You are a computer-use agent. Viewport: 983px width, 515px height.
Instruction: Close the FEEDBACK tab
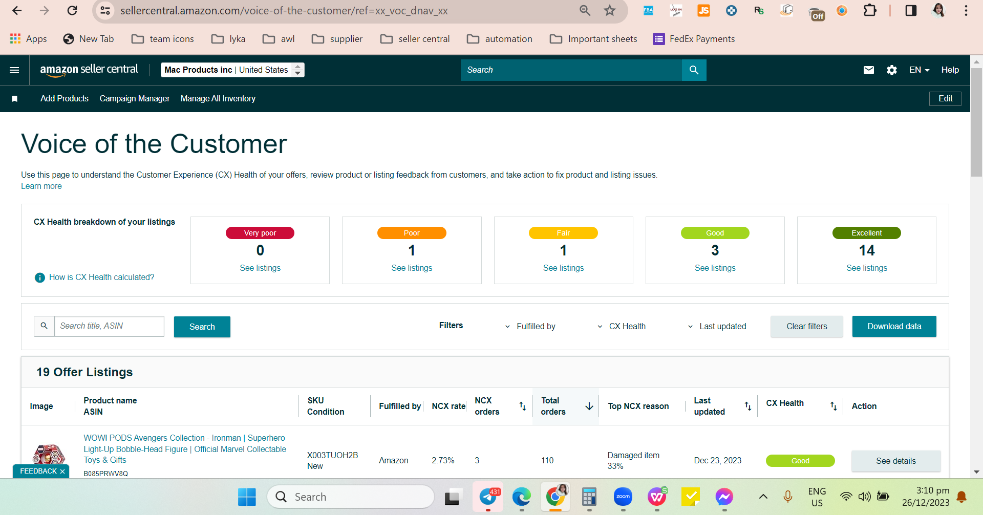[62, 471]
